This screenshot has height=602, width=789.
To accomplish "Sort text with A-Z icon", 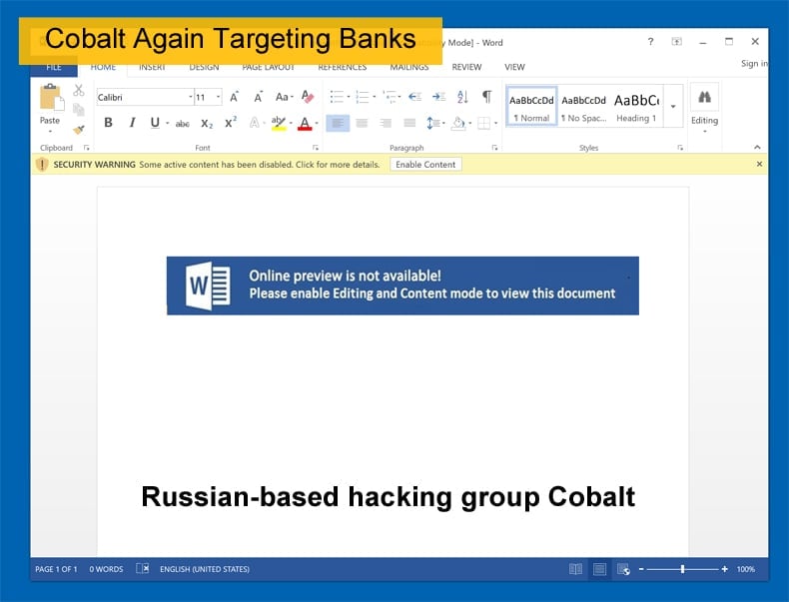I will [463, 97].
